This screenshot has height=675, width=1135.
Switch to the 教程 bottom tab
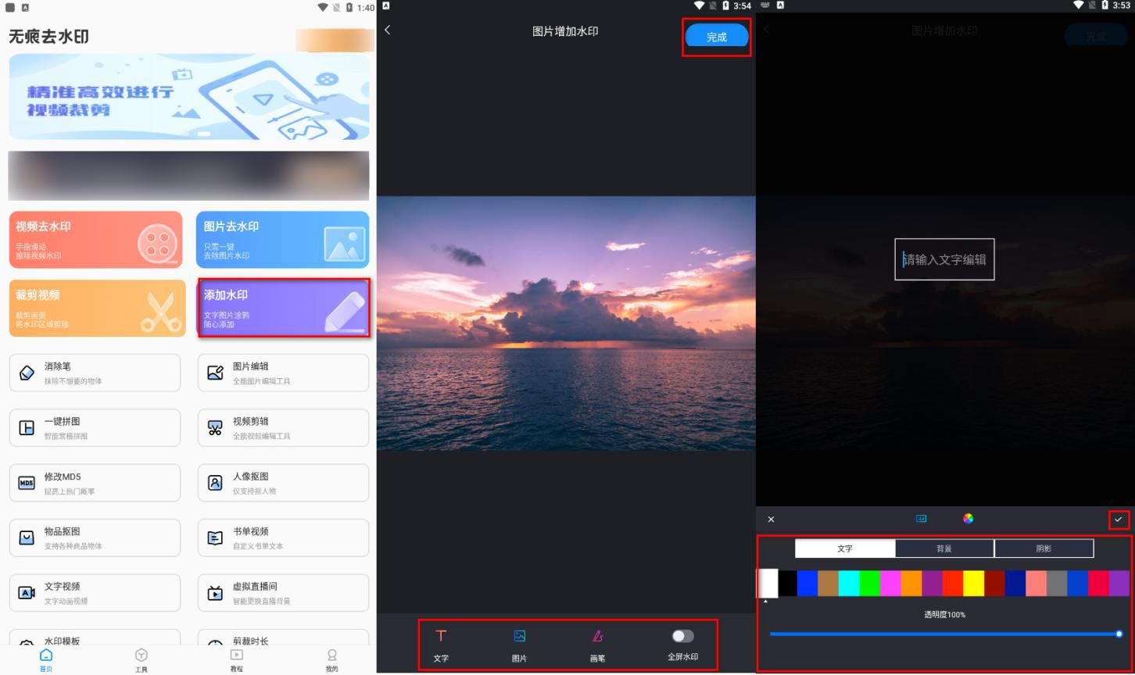click(237, 660)
